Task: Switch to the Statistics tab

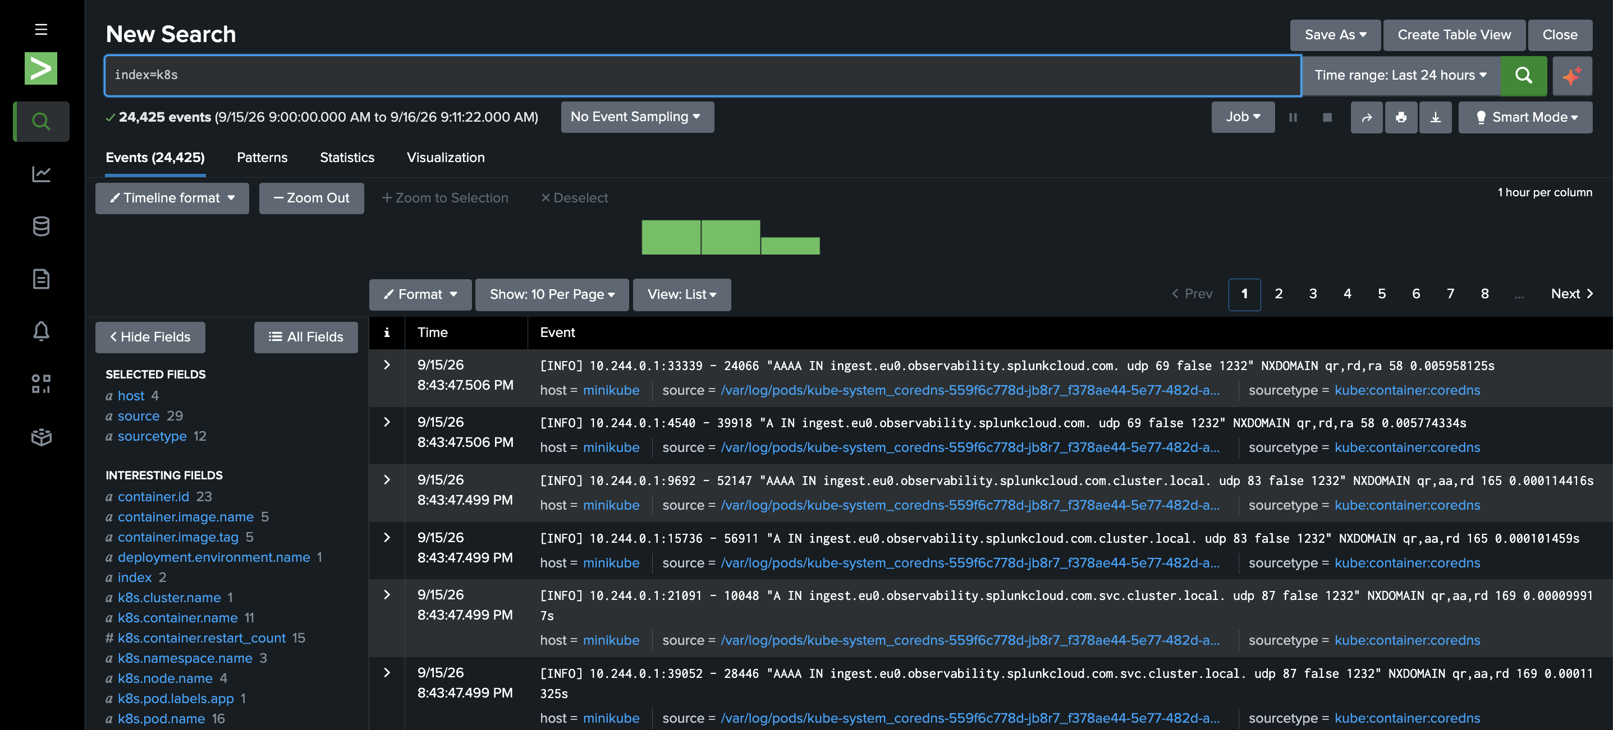Action: pos(347,158)
